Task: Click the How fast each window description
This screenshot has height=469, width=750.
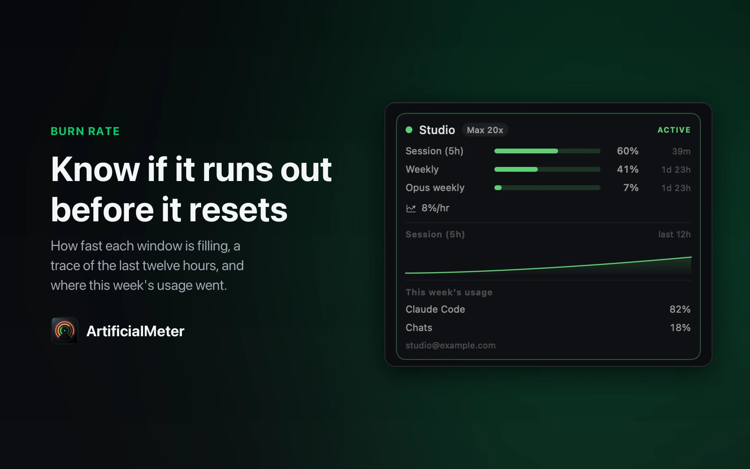Action: (147, 265)
